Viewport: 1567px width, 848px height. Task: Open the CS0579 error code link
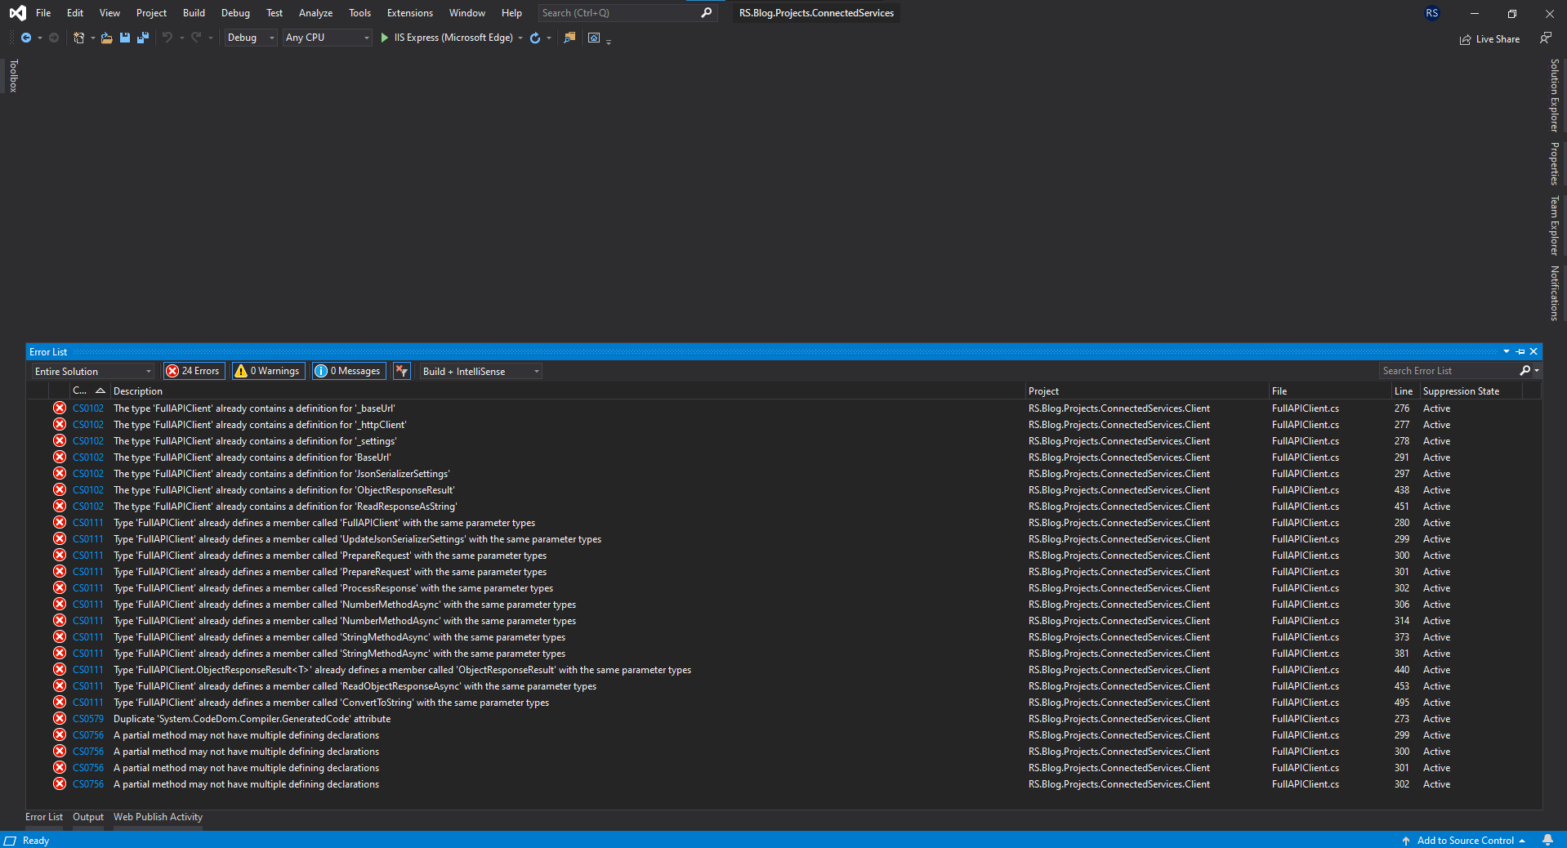(88, 719)
